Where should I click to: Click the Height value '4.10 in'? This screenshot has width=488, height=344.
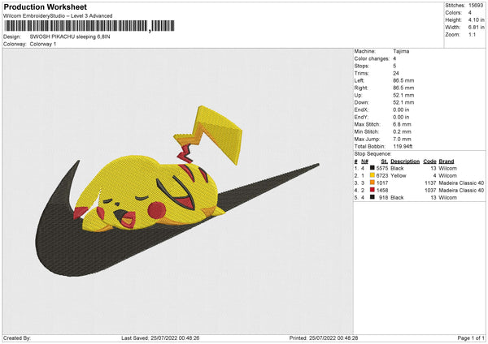(476, 19)
